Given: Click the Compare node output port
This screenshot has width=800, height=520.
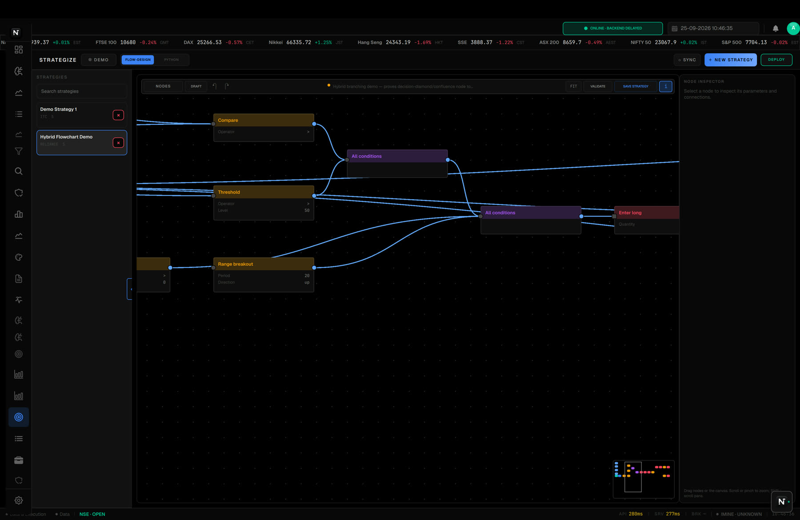Looking at the screenshot, I should click(314, 124).
